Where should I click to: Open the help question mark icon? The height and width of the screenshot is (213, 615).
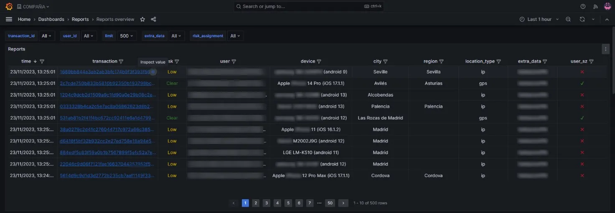[x=583, y=6]
